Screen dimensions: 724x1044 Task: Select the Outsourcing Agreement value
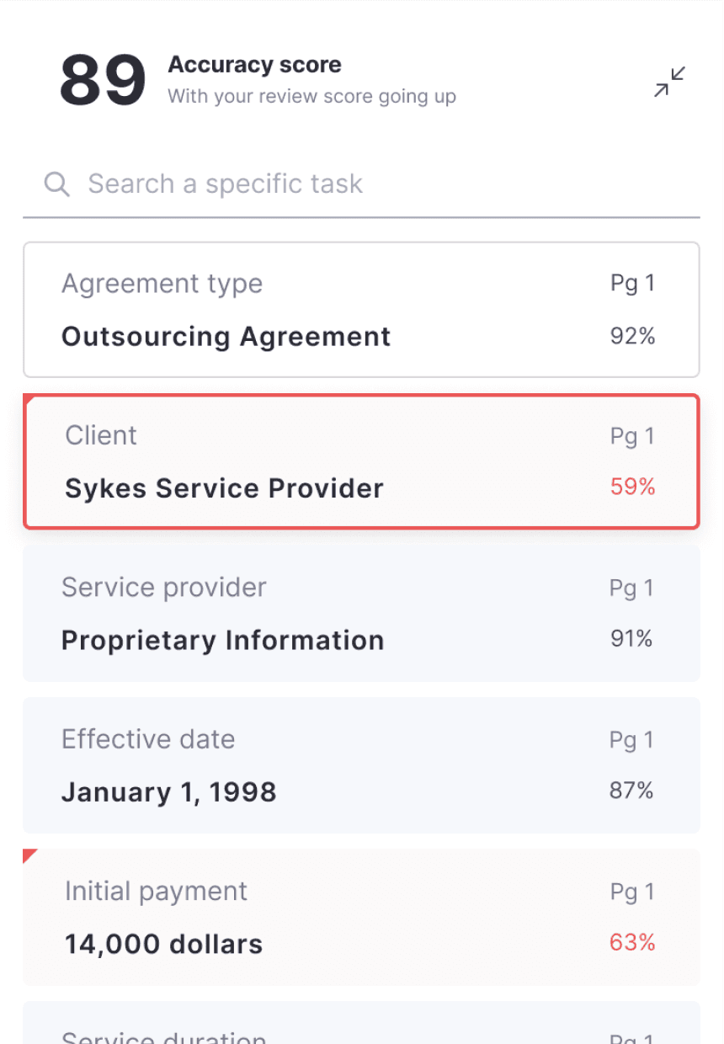click(226, 337)
